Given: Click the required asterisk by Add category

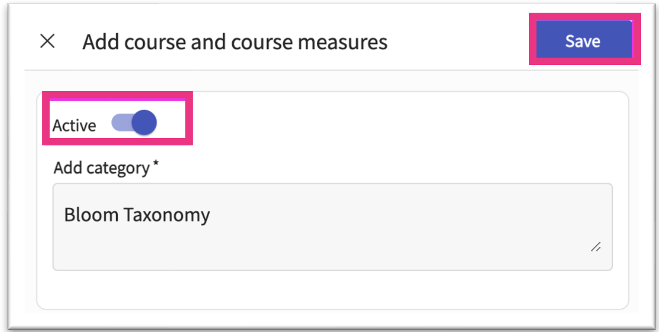Looking at the screenshot, I should click(x=156, y=165).
